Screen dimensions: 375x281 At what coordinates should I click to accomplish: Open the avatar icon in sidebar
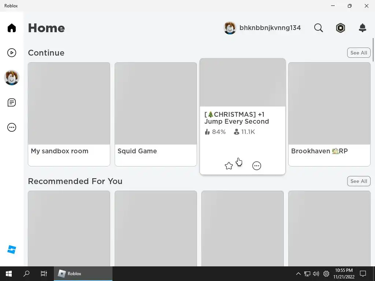[x=11, y=78]
